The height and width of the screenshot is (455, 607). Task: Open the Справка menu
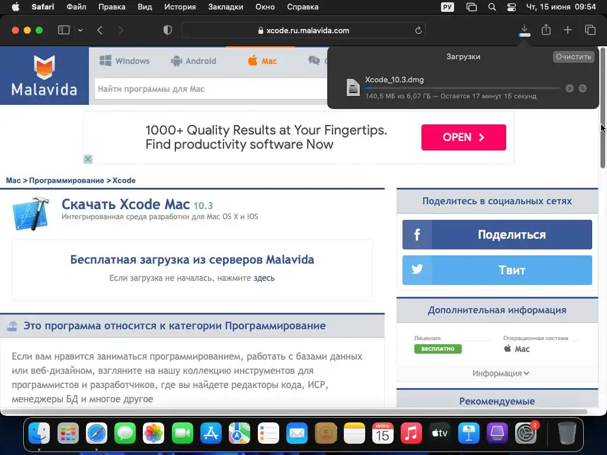(x=303, y=7)
